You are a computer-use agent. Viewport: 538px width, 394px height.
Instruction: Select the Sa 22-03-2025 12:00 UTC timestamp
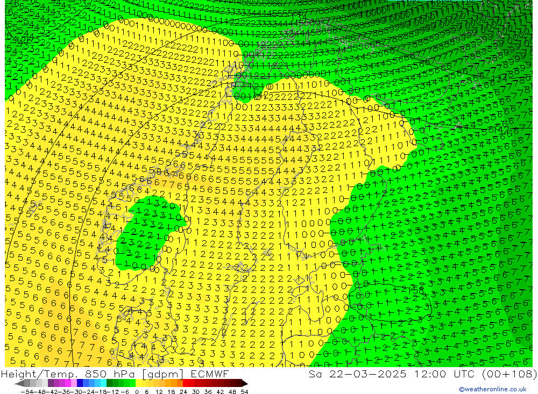point(423,374)
